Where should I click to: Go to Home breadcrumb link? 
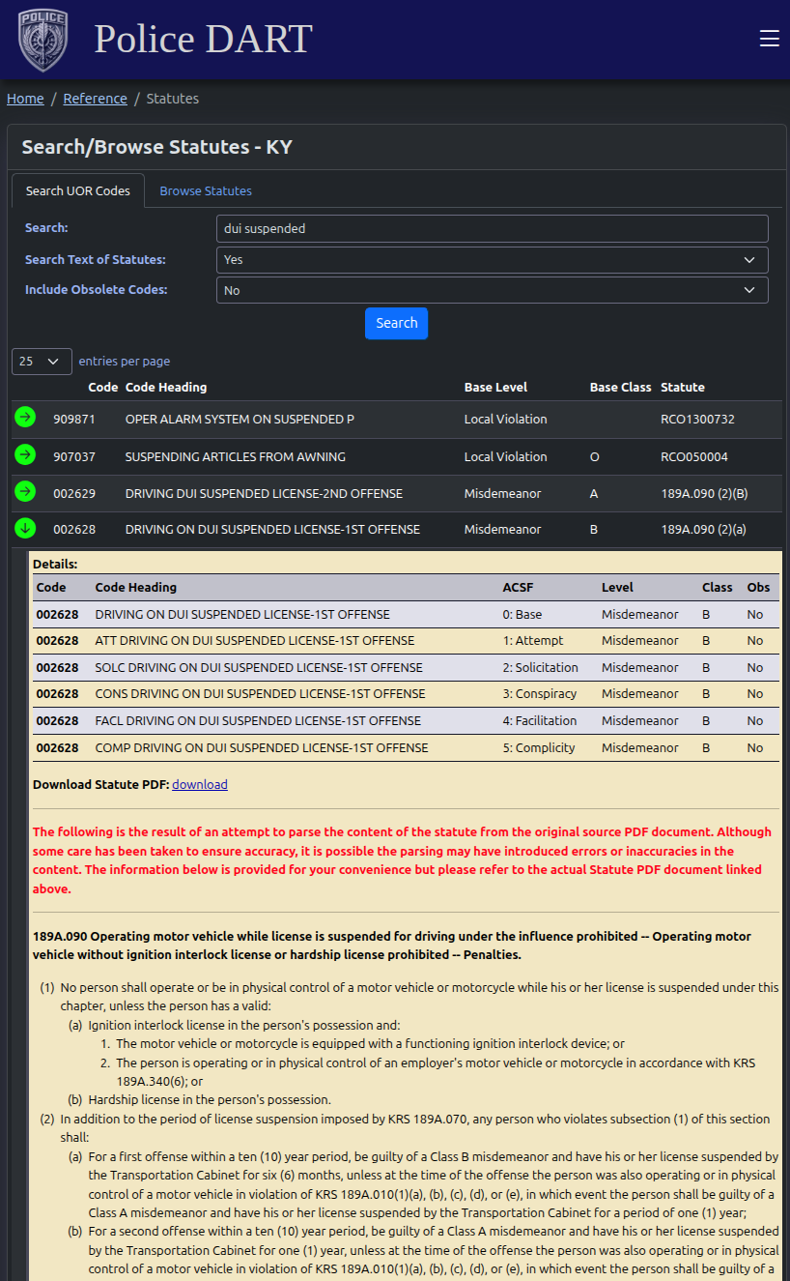point(25,99)
